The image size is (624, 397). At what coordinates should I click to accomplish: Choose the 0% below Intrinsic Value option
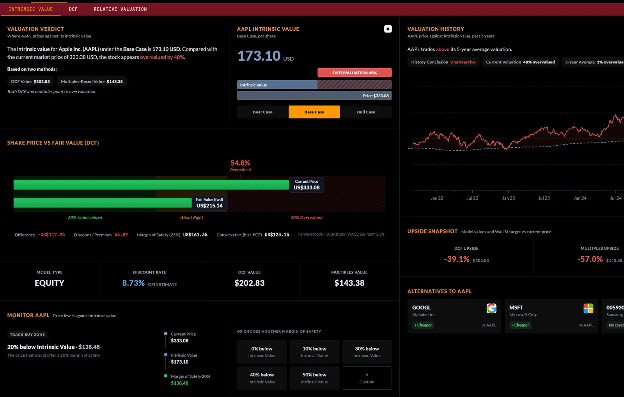[x=262, y=352]
